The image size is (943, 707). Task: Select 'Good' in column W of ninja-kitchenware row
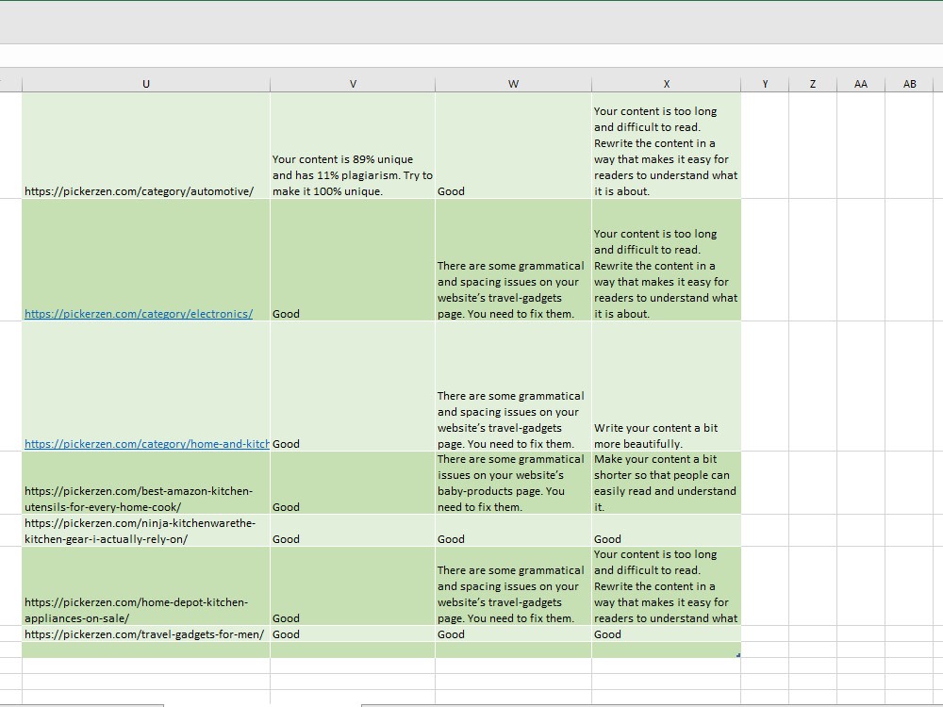[x=513, y=530]
